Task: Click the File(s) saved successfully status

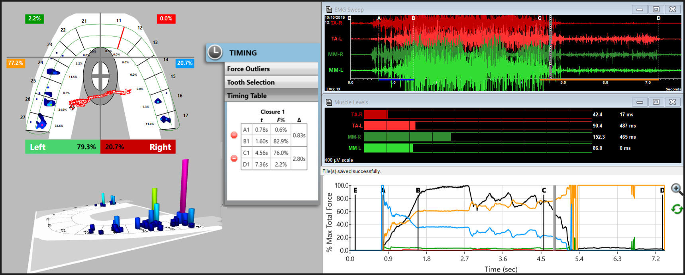Action: click(x=351, y=171)
